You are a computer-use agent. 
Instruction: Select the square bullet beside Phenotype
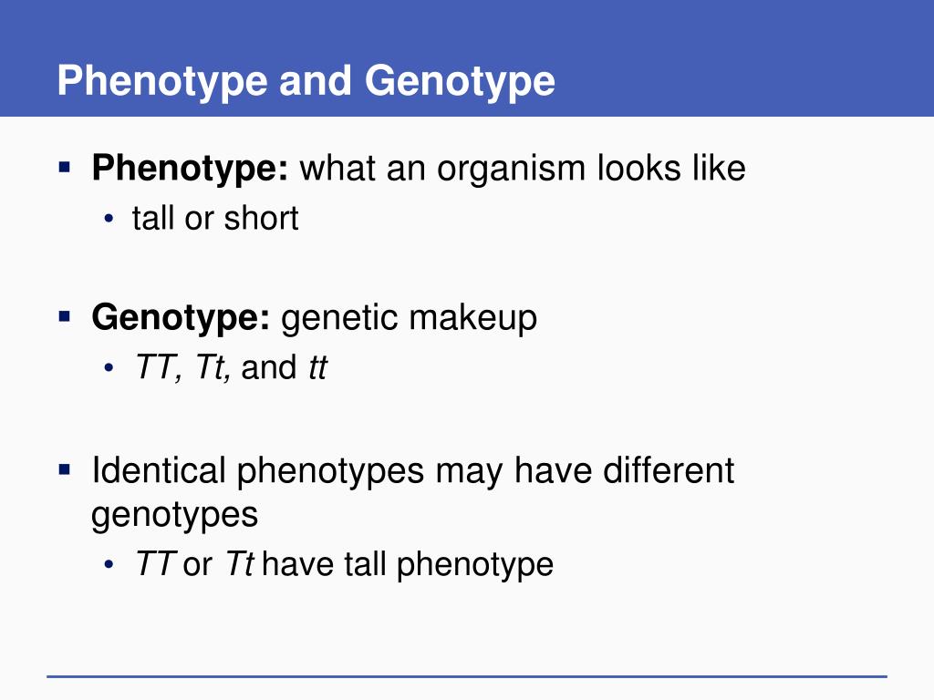[x=65, y=166]
